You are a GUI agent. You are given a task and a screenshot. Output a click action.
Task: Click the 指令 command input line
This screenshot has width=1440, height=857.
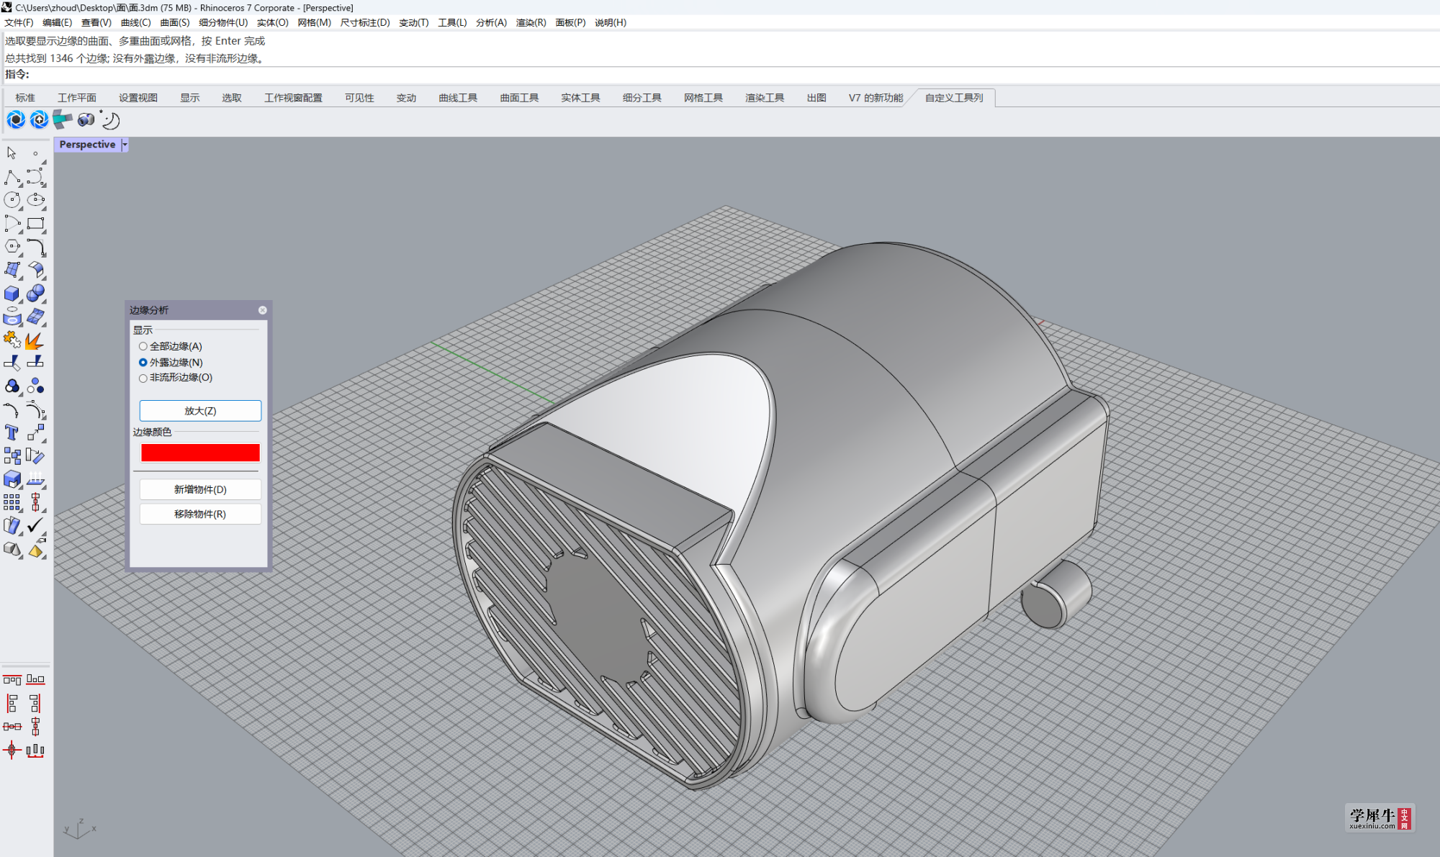720,74
